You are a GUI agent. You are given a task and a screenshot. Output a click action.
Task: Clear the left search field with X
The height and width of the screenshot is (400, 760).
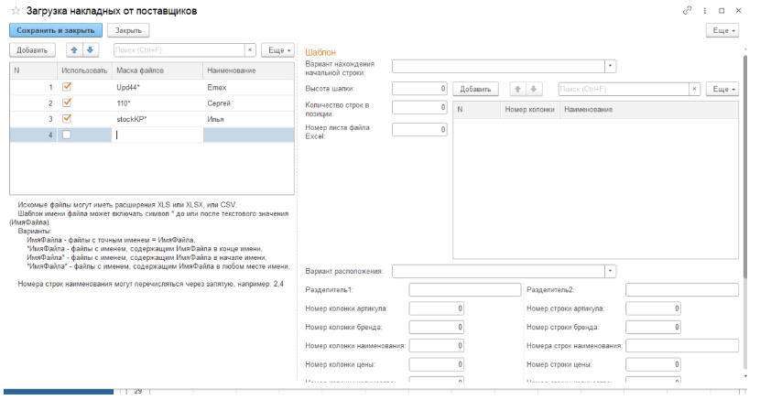point(250,49)
